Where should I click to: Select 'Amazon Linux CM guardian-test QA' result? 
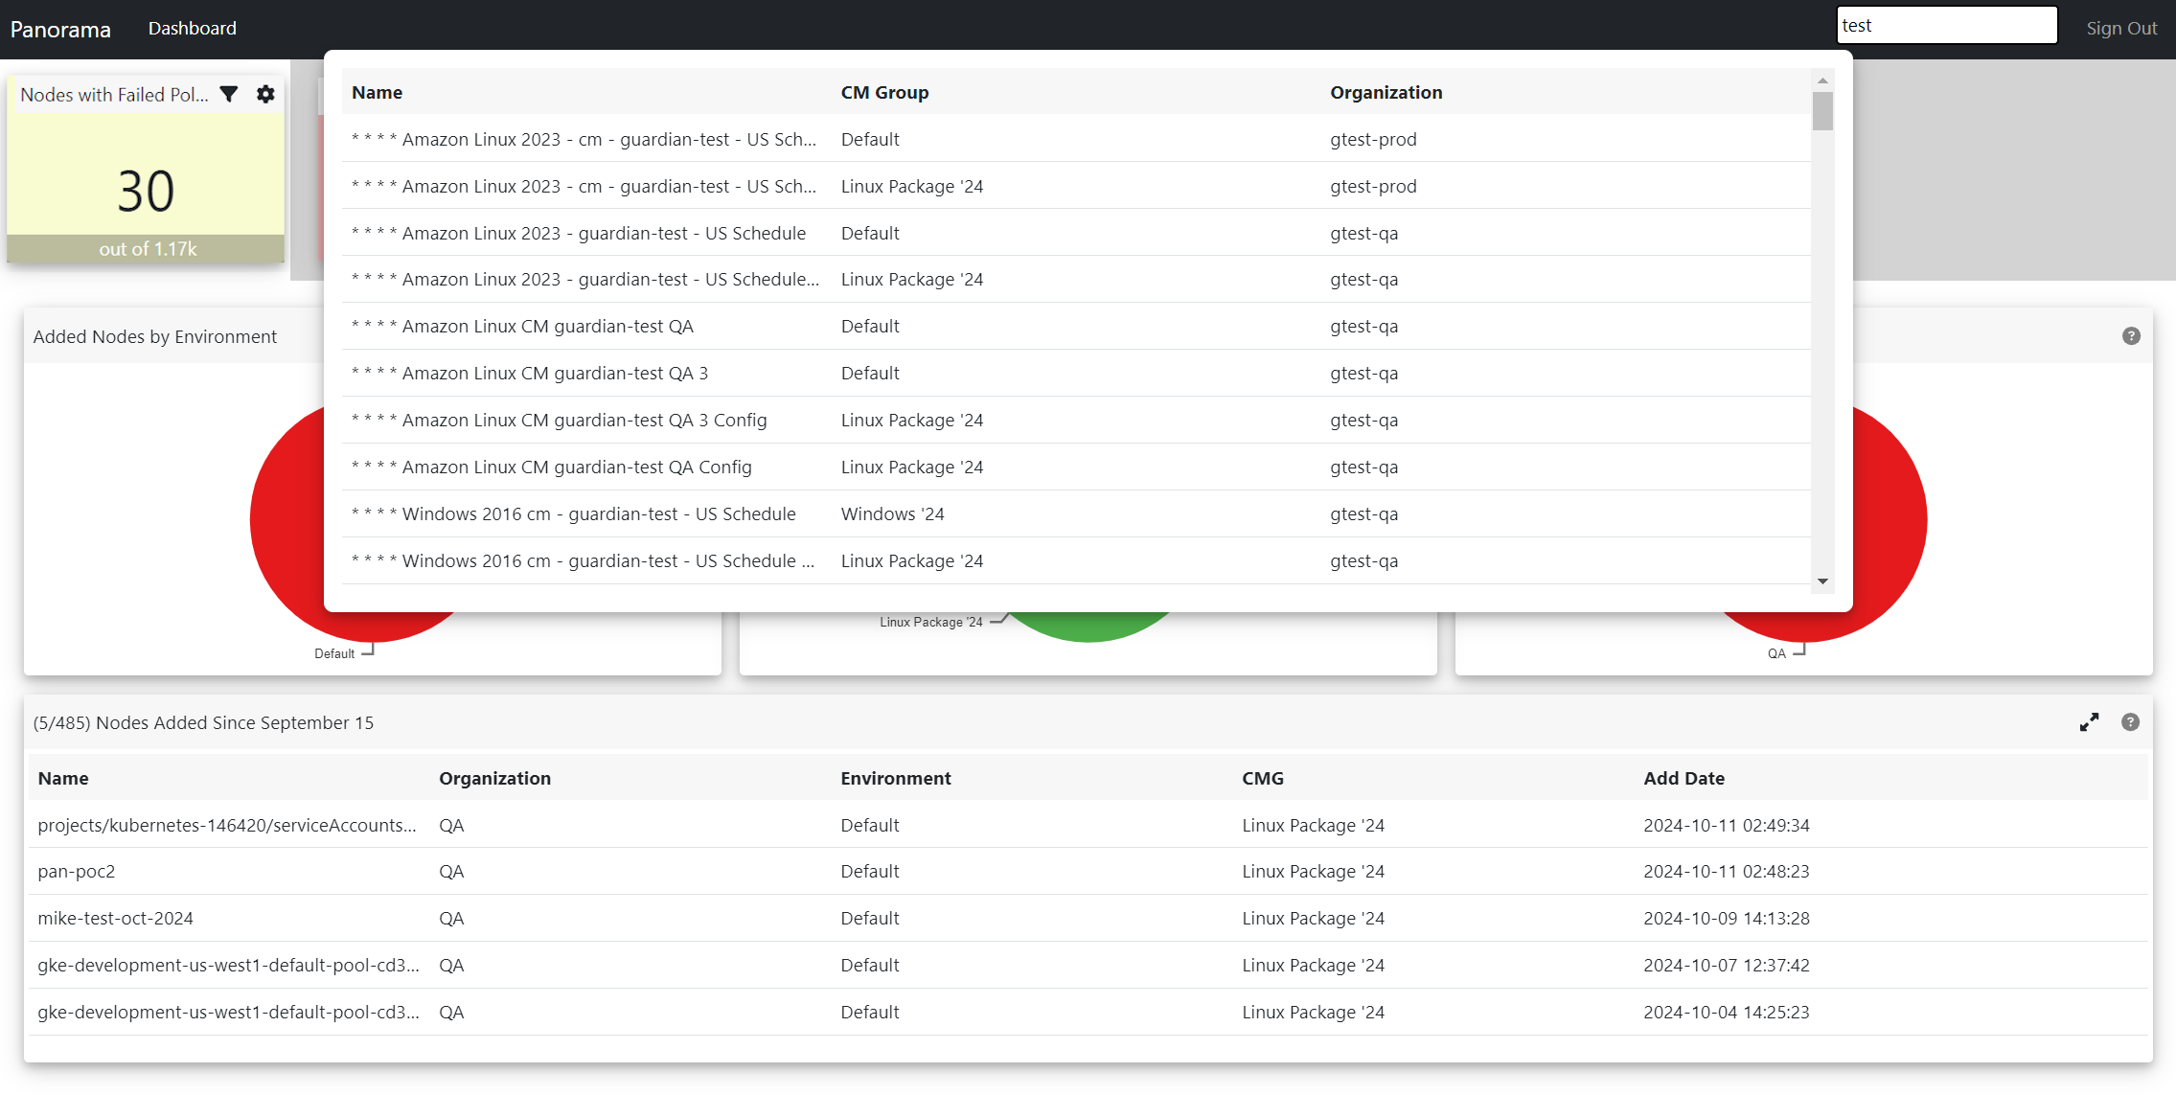[x=1076, y=327]
